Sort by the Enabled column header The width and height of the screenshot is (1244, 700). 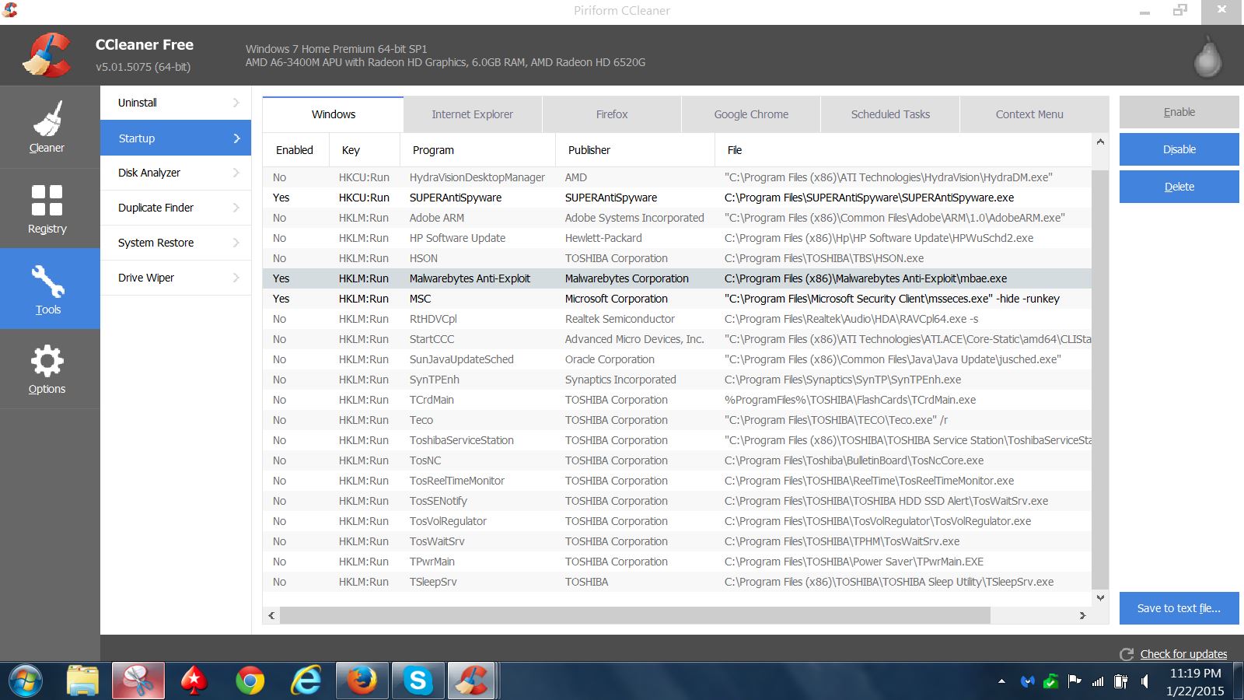(x=296, y=150)
